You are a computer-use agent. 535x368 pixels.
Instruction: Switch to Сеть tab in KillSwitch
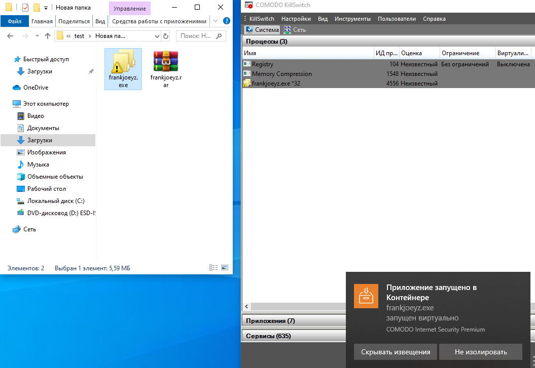click(295, 30)
